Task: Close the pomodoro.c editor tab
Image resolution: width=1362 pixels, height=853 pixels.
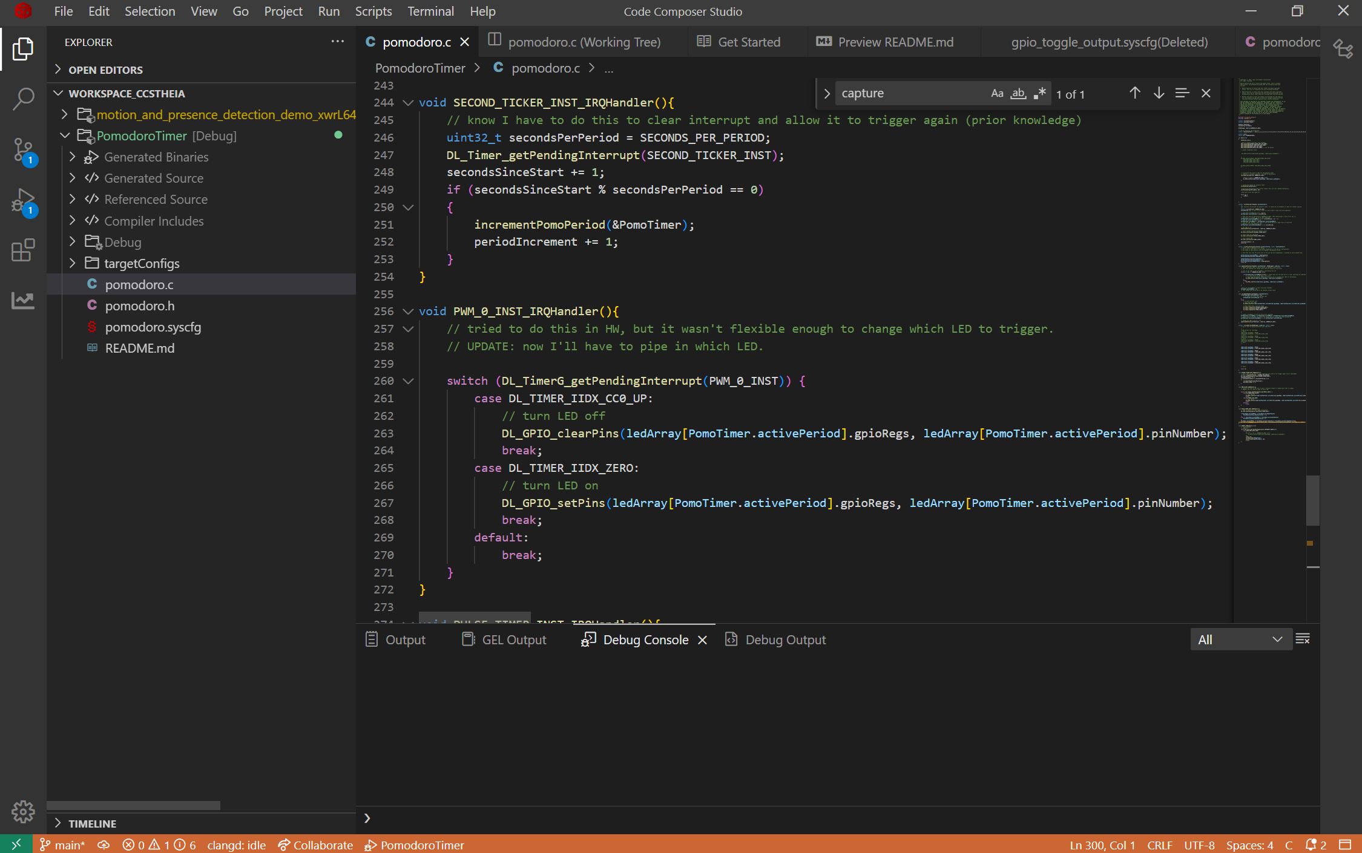Action: click(464, 42)
